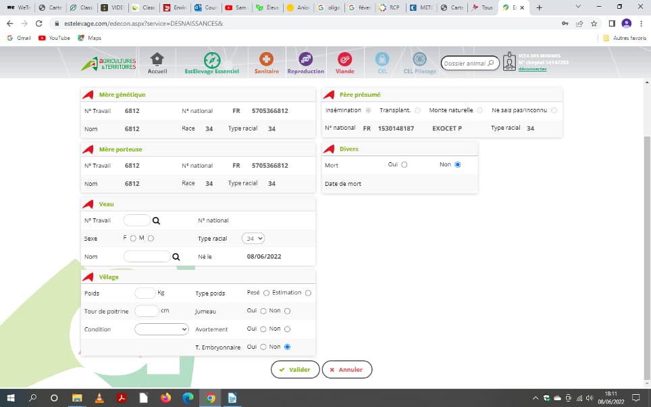
Task: Choose Pesé as Type poids
Action: [x=266, y=293]
